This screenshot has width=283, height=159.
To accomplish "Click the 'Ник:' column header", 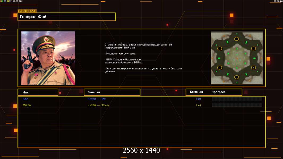I will point(38,92).
